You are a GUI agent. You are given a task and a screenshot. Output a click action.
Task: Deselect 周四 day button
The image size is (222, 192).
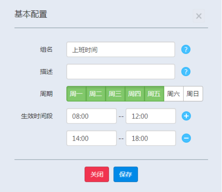pos(135,94)
